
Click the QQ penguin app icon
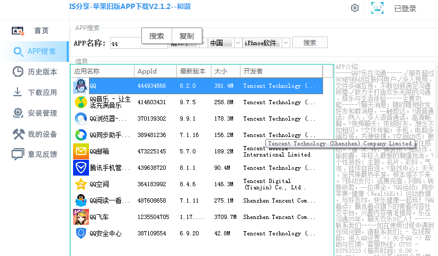tap(81, 86)
